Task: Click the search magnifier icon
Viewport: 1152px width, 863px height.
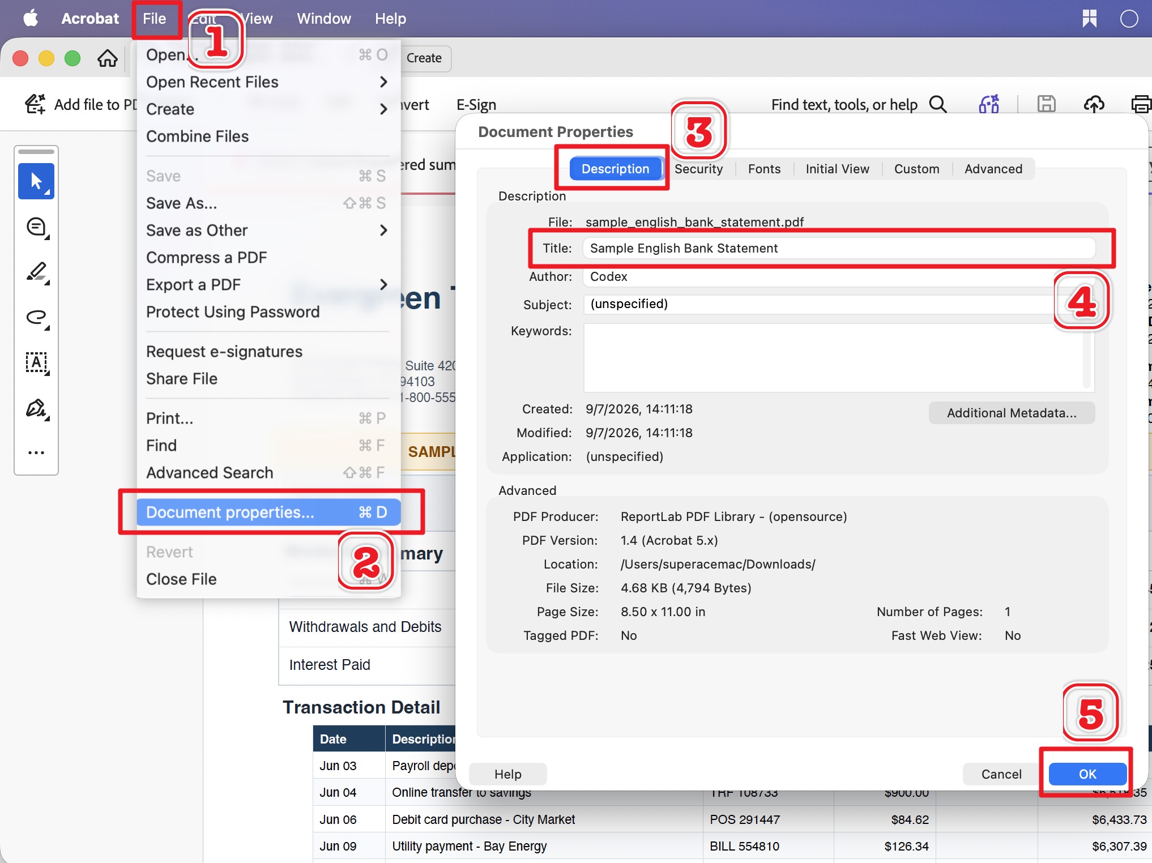Action: (x=938, y=104)
